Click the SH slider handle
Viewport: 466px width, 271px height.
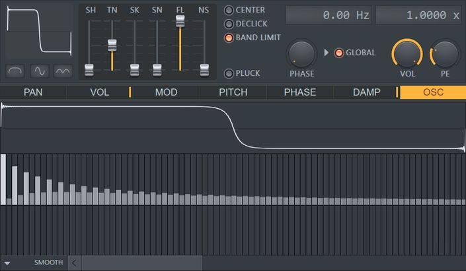pos(89,70)
